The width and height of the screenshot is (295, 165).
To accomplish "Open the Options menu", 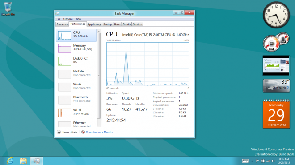I will [x=68, y=19].
